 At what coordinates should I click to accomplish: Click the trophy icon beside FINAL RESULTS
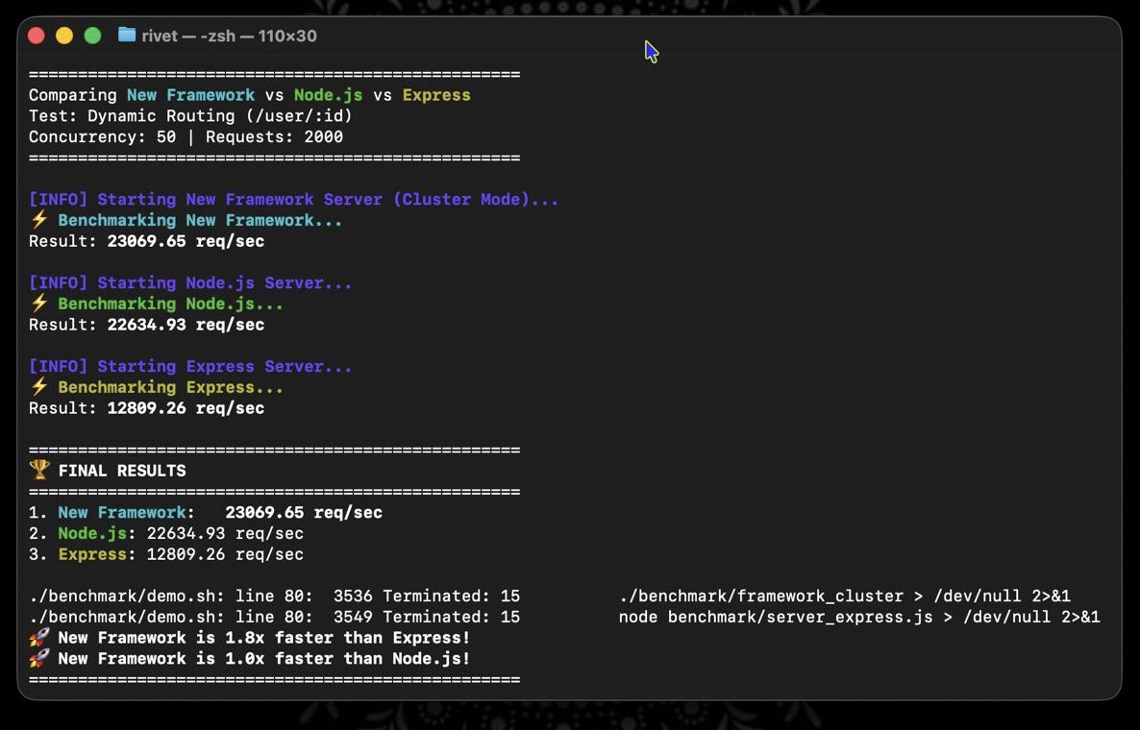39,470
